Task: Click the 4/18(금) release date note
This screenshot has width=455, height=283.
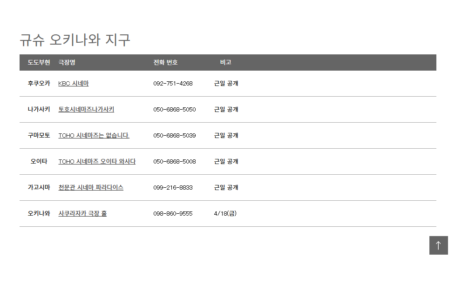Action: click(x=225, y=214)
